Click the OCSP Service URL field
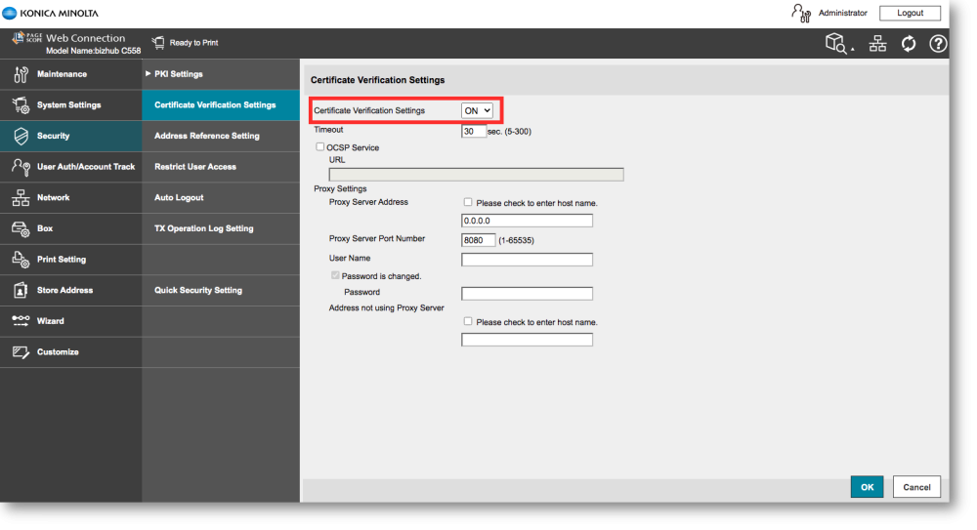 click(x=476, y=175)
